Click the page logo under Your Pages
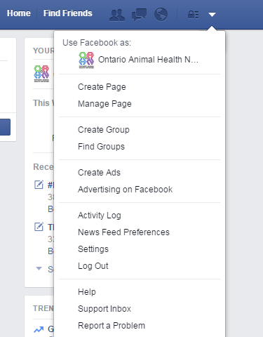This screenshot has height=337, width=263. point(41,74)
